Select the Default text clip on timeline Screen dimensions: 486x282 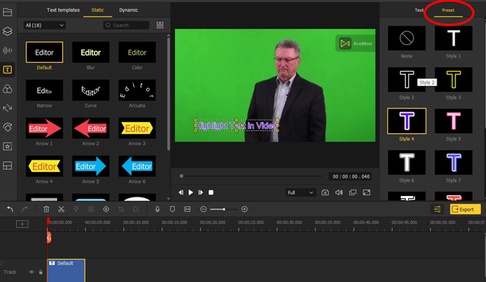(x=66, y=270)
